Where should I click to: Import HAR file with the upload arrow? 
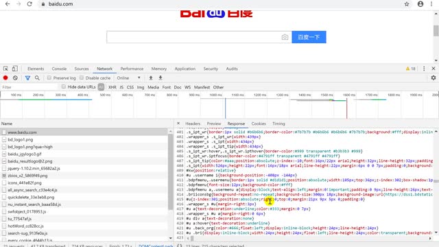[x=151, y=78]
